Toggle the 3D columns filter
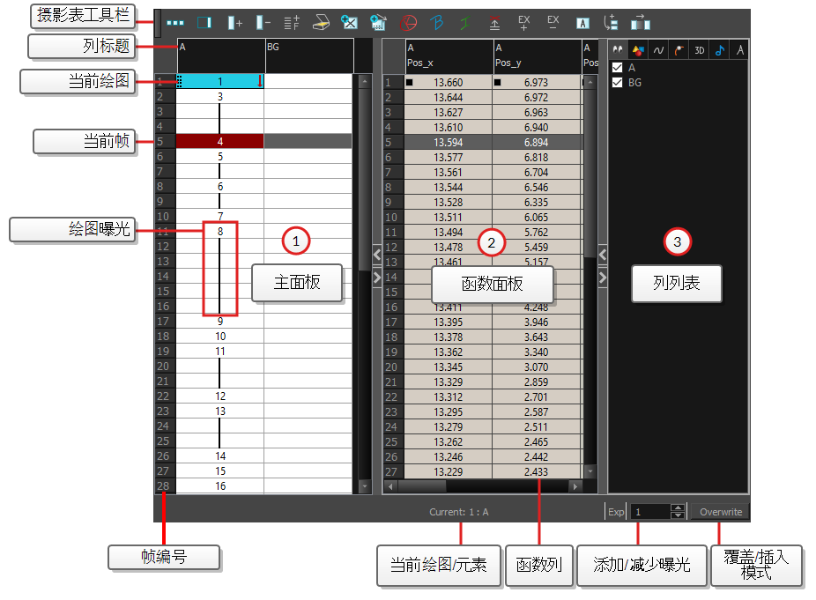The height and width of the screenshot is (600, 816). click(x=699, y=49)
